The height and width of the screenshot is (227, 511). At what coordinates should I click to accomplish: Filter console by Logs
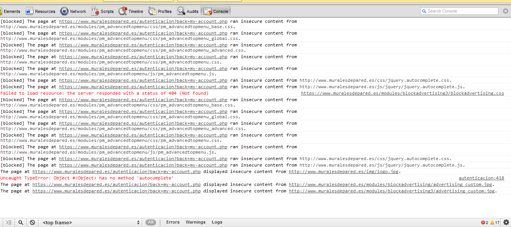click(217, 222)
